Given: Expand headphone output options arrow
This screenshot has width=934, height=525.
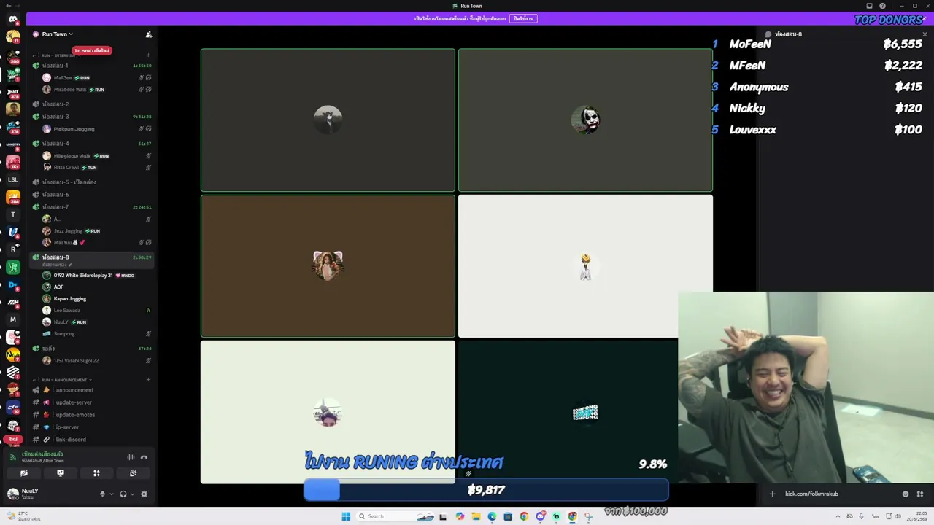Looking at the screenshot, I should click(132, 494).
